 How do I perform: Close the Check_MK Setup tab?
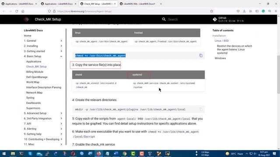coord(115,4)
